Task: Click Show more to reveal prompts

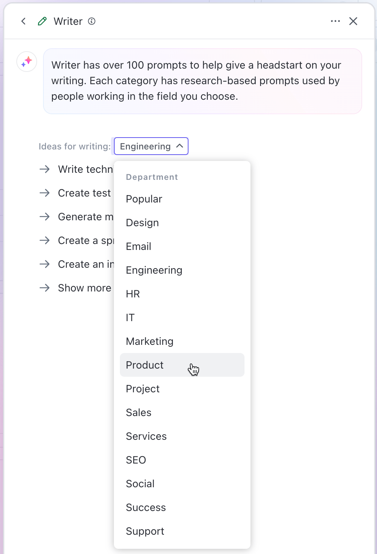Action: click(84, 288)
